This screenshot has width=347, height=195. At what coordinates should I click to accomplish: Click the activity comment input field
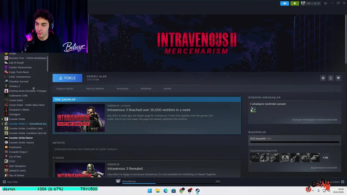[x=146, y=149]
